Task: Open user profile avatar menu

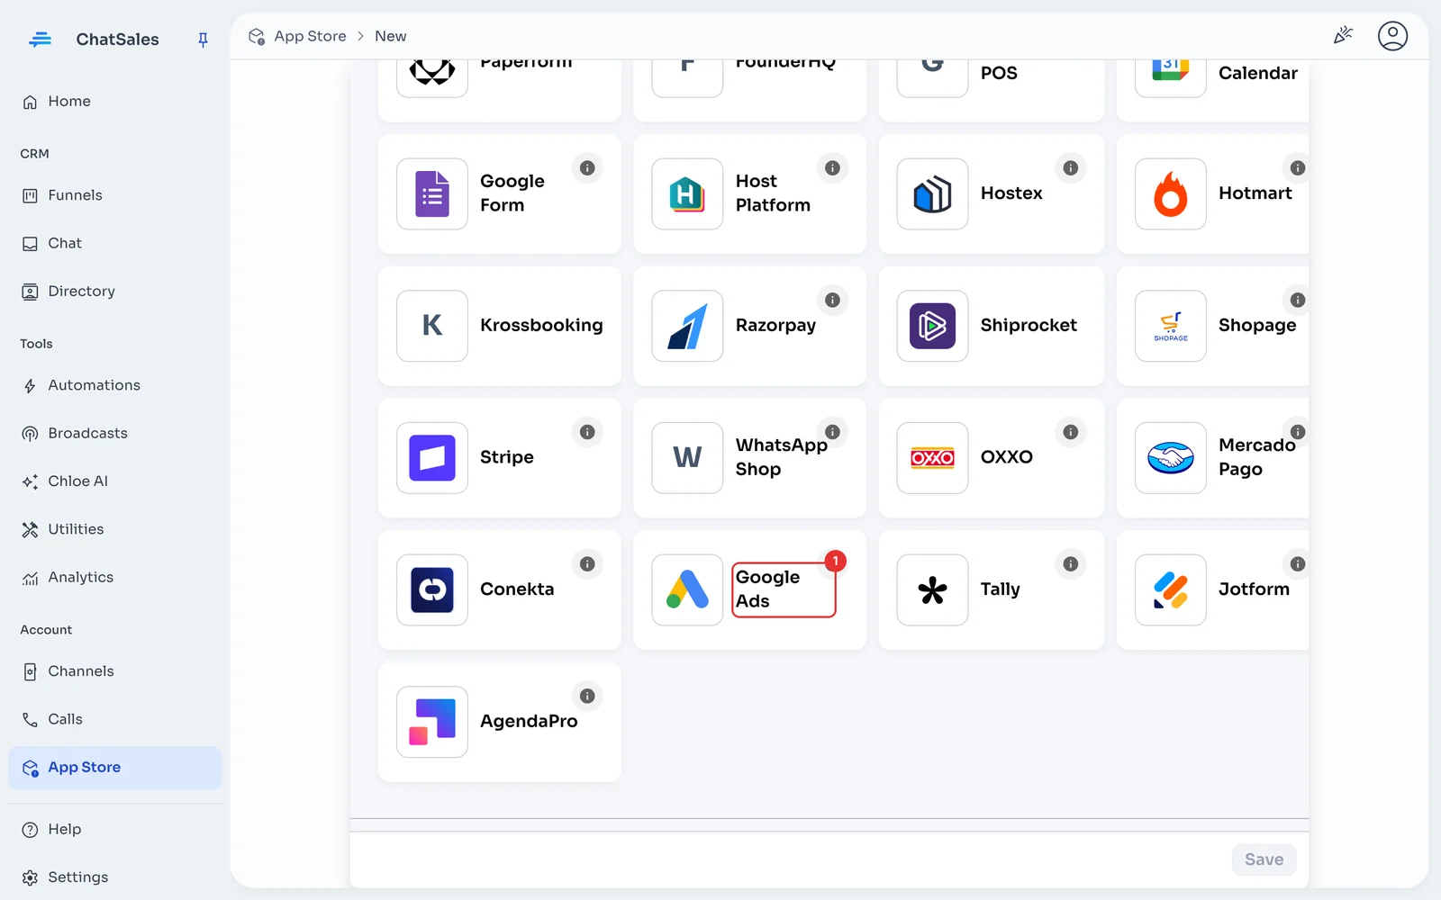Action: (1392, 36)
